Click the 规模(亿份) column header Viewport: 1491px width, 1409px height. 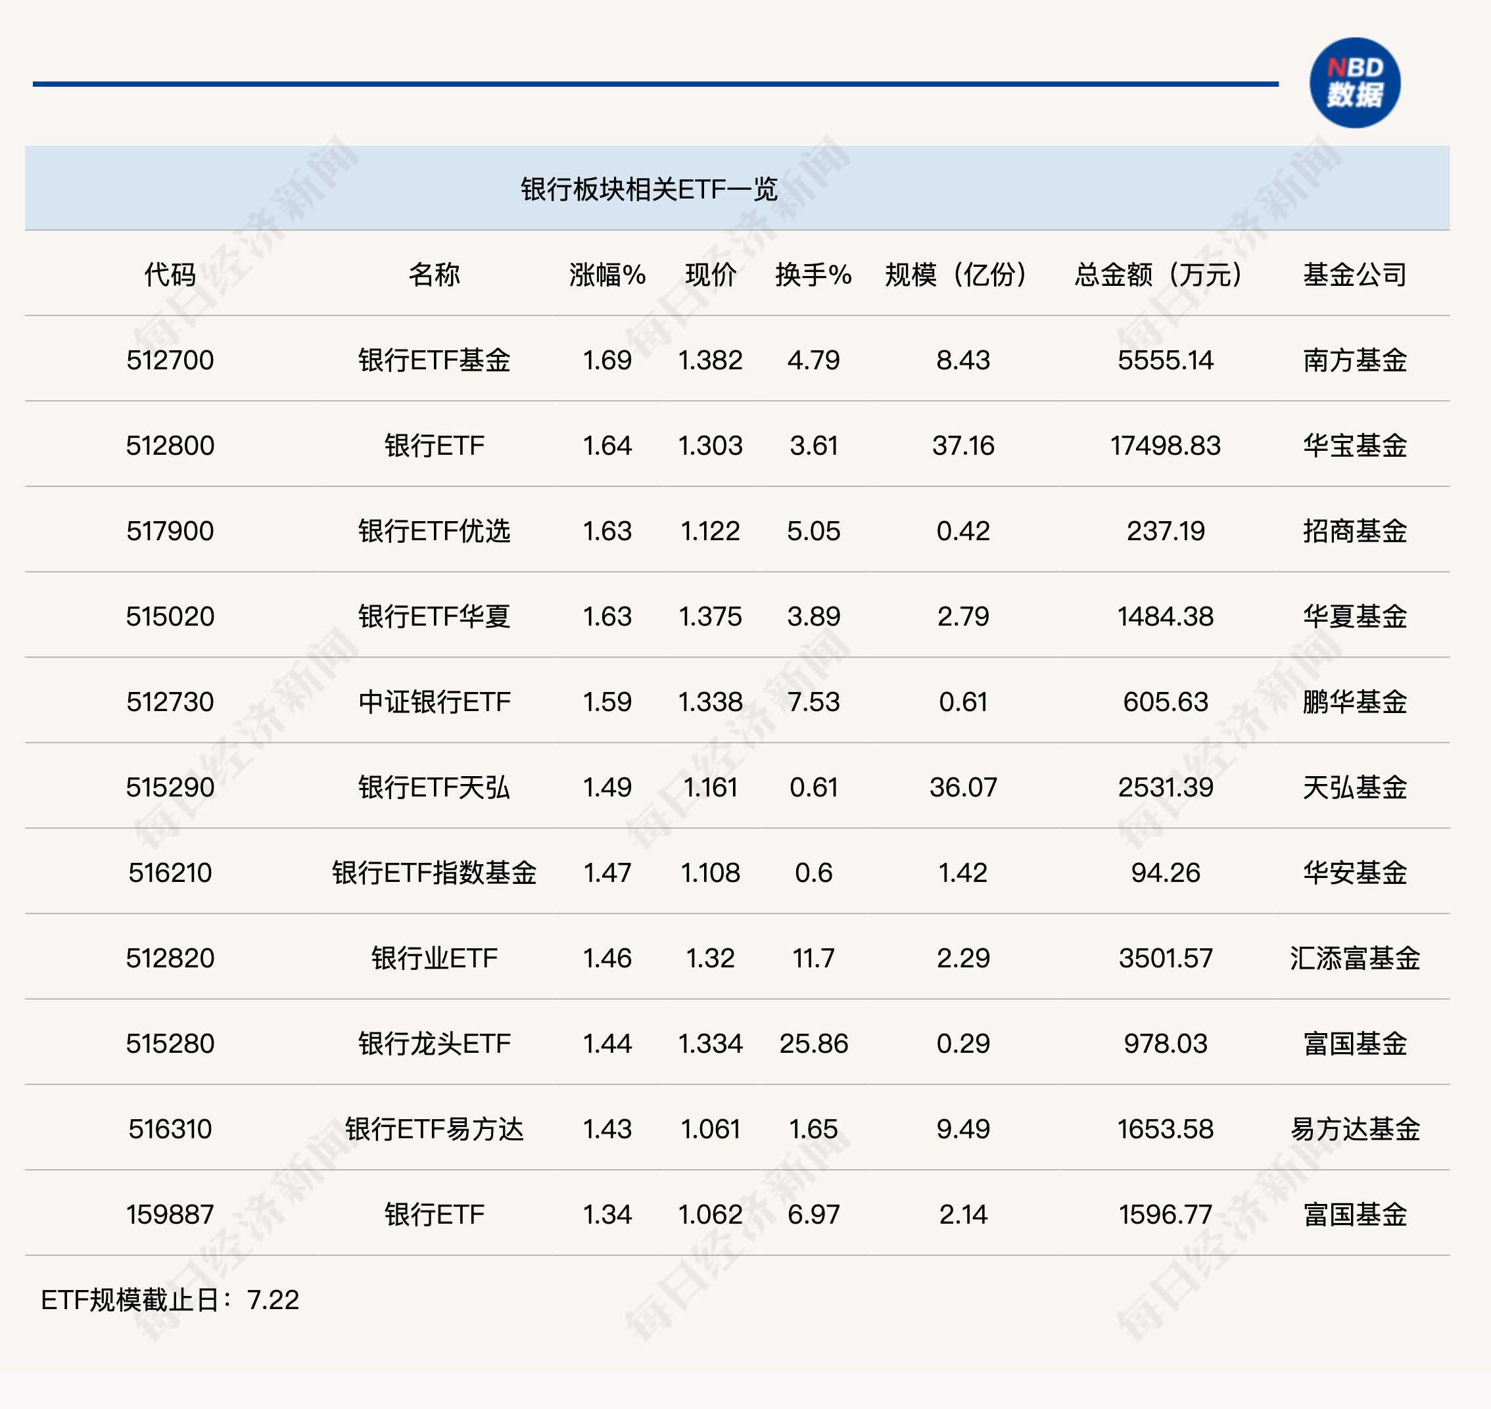tap(955, 275)
